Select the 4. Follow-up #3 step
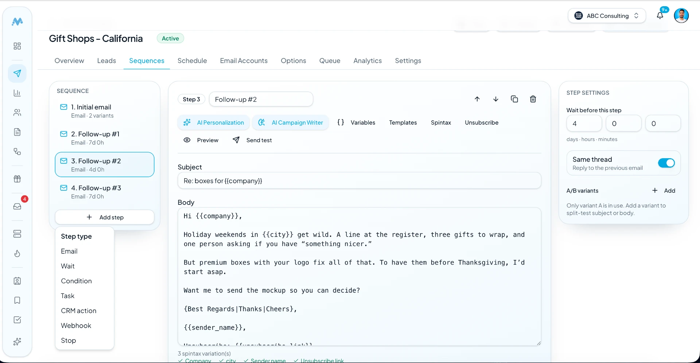The height and width of the screenshot is (363, 700). coord(105,192)
